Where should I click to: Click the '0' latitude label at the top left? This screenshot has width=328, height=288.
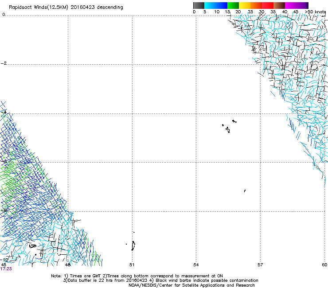pyautogui.click(x=4, y=15)
